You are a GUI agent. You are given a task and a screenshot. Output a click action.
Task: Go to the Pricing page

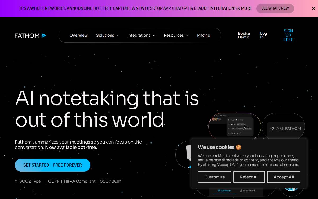coord(204,35)
